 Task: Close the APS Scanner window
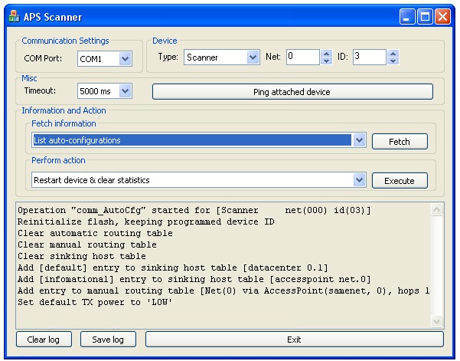pos(442,16)
